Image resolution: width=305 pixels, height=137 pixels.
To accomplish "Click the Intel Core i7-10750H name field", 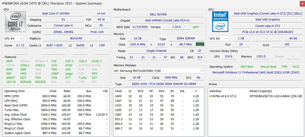I will tap(56, 14).
